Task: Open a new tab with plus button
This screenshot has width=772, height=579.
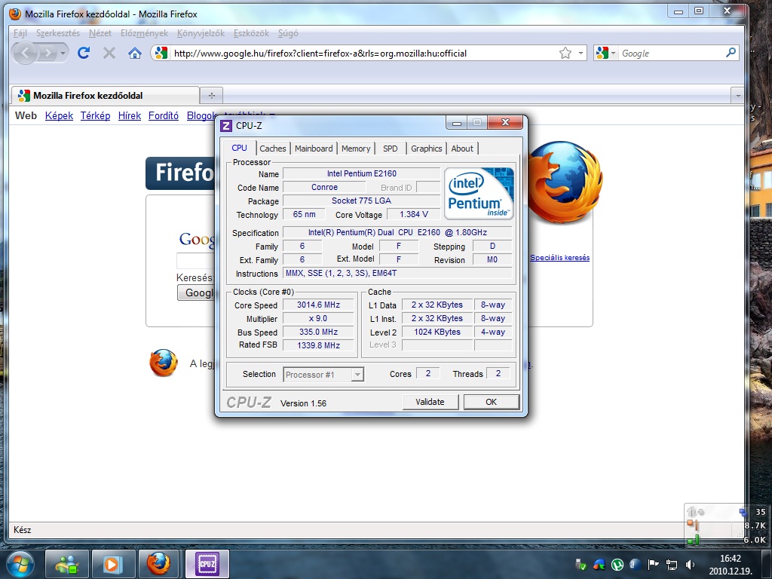Action: point(212,96)
